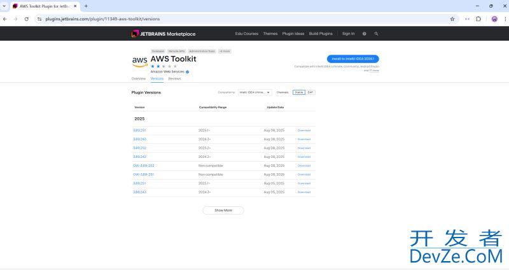The height and width of the screenshot is (270, 509).
Task: Download version 3.88.243
Action: click(304, 192)
